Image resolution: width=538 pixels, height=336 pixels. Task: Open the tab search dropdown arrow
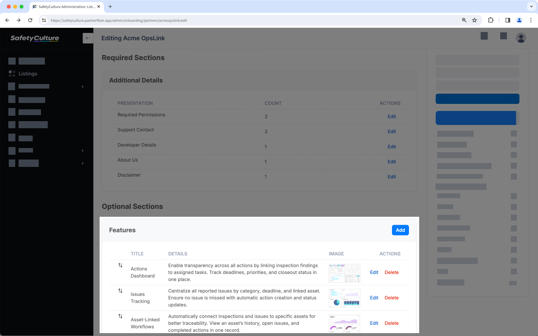tap(531, 6)
